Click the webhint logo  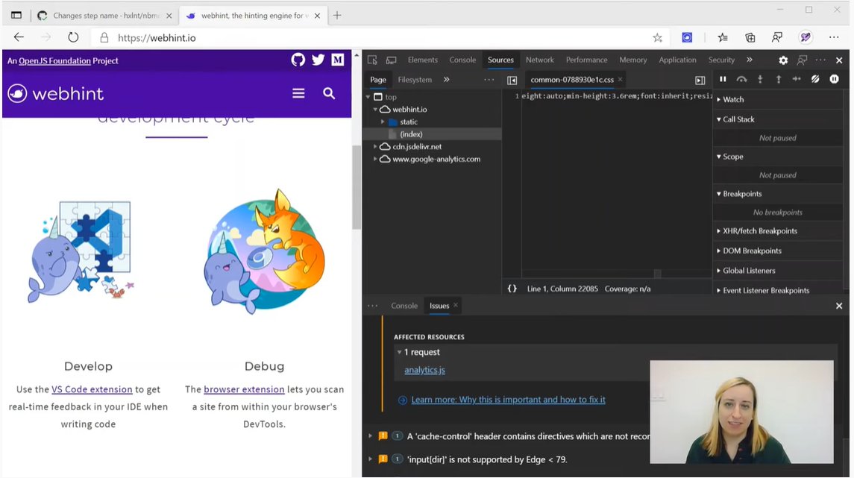point(55,94)
